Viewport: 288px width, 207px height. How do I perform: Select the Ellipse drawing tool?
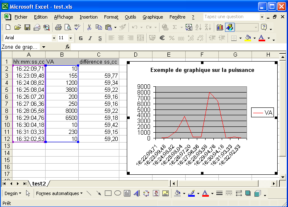pos(118,193)
